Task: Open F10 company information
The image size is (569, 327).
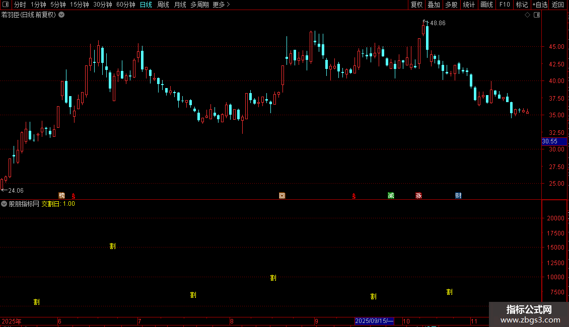Action: click(505, 5)
